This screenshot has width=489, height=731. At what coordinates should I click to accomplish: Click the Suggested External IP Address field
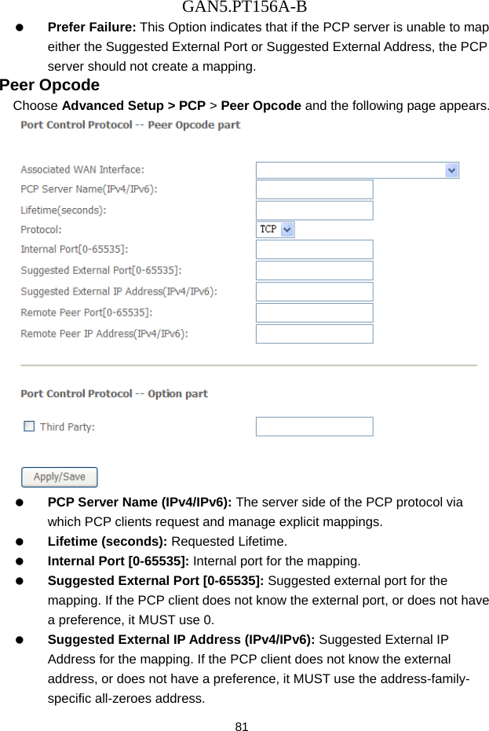pyautogui.click(x=314, y=291)
